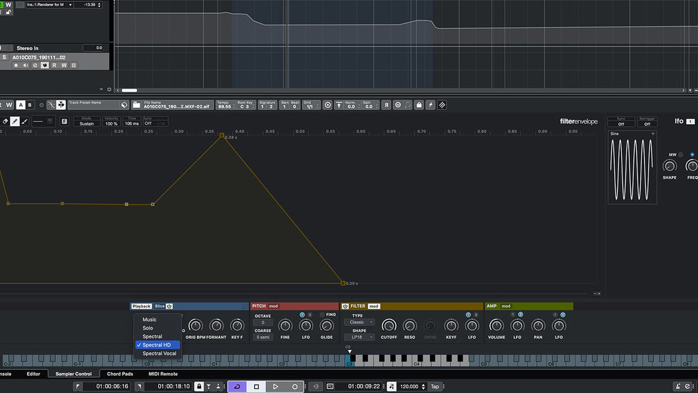Viewport: 698px width, 393px height.
Task: Toggle the Solo S button on track
Action: coord(5,57)
